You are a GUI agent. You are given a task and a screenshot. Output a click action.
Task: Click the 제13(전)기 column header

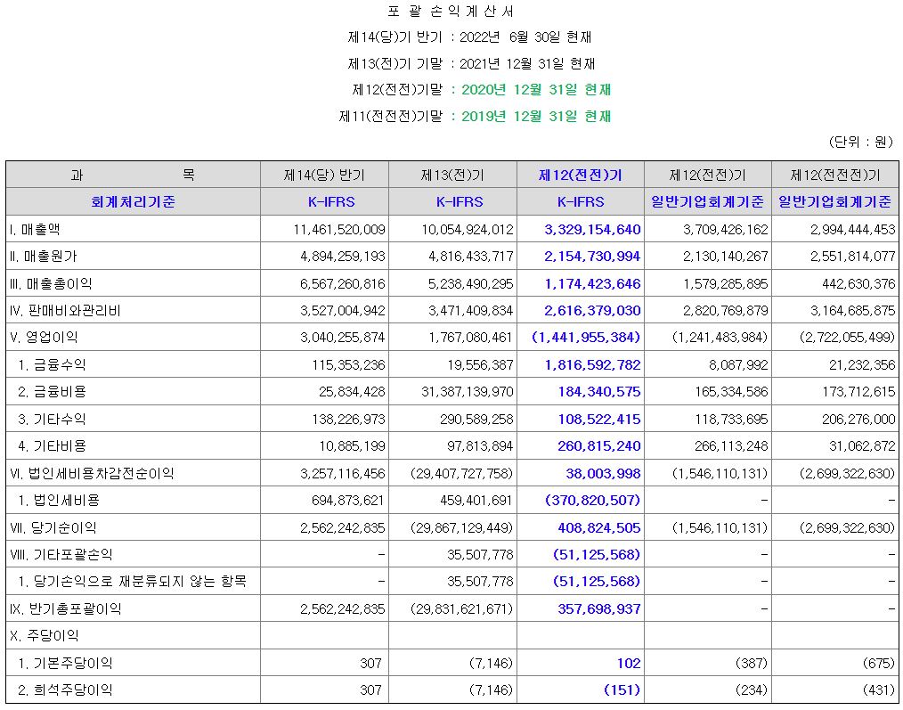[x=452, y=175]
